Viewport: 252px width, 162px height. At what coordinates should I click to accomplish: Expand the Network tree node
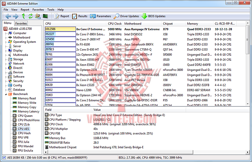(x=6, y=64)
